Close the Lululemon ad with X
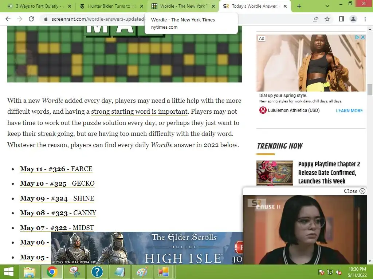Image resolution: width=373 pixels, height=279 pixels. 363,37
